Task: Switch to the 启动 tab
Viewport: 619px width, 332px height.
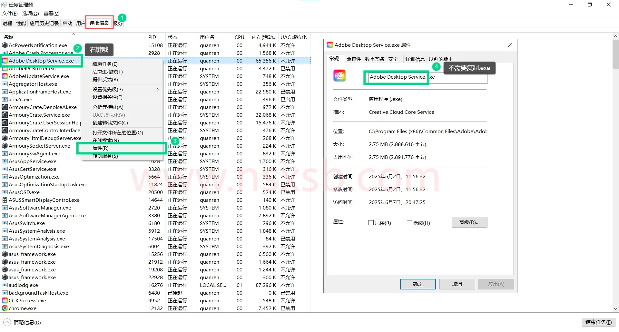Action: click(67, 23)
